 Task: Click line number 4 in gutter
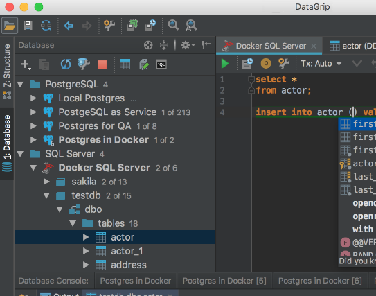[x=222, y=112]
